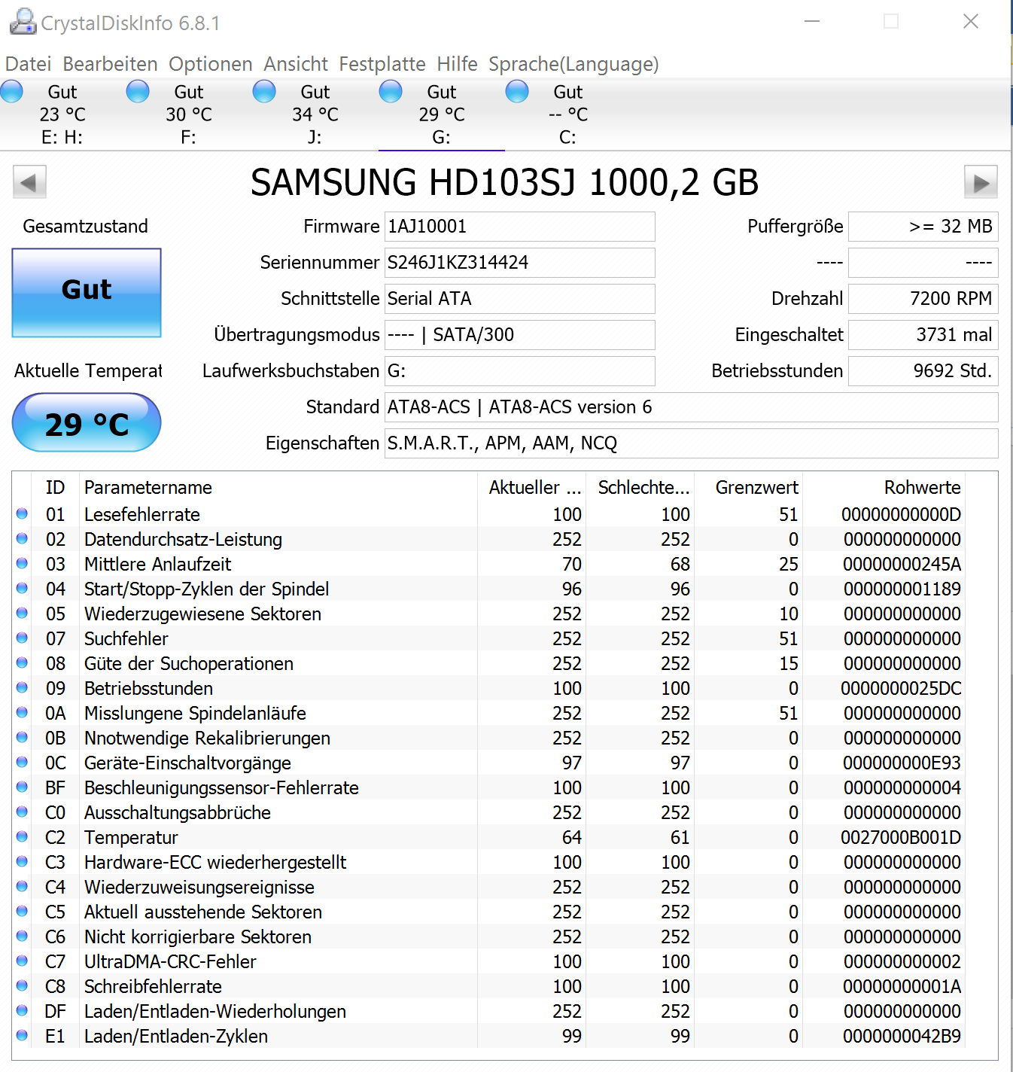Click the Übertragungsmodus field SATA/300
Image resolution: width=1013 pixels, height=1072 pixels.
point(519,335)
